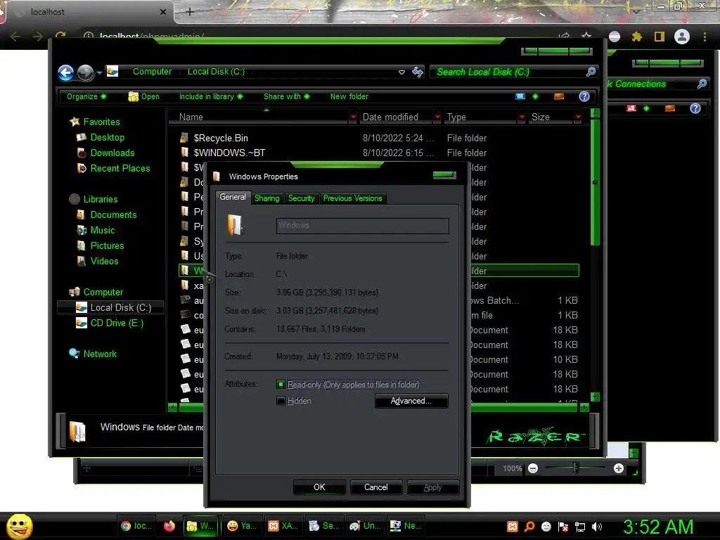Click the Explorer forward navigation arrow

pyautogui.click(x=85, y=72)
